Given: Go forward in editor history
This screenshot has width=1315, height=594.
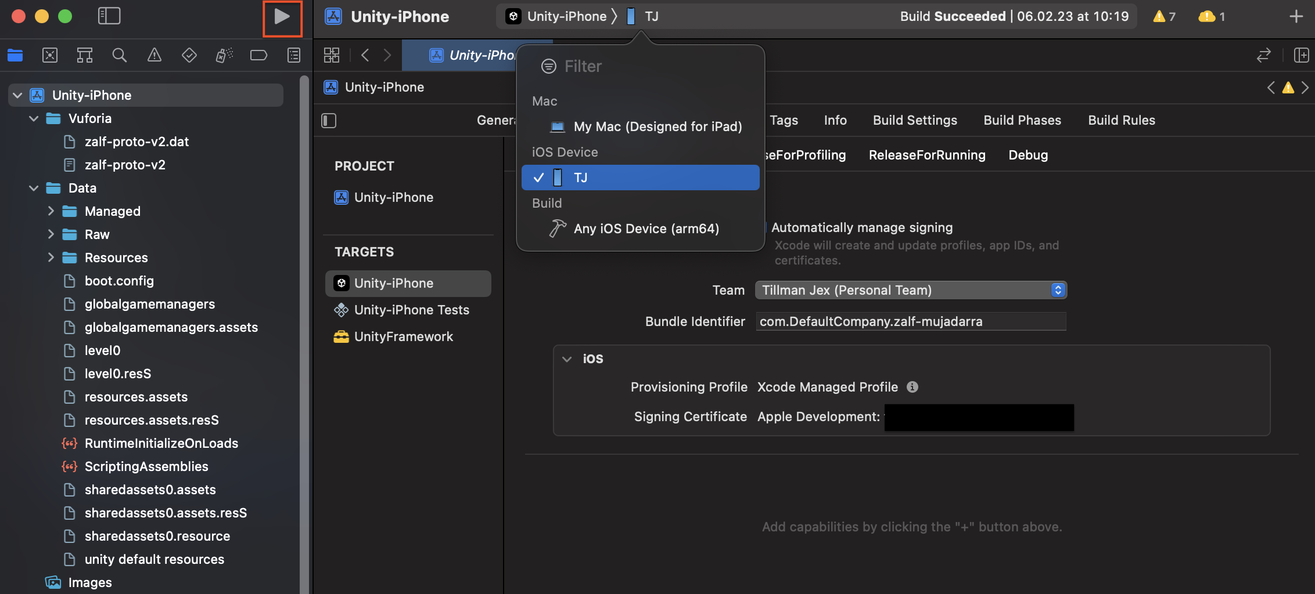Looking at the screenshot, I should (387, 55).
